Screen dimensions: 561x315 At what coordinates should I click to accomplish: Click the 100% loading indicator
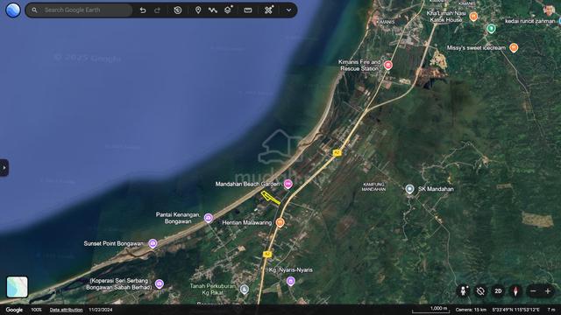click(x=36, y=310)
